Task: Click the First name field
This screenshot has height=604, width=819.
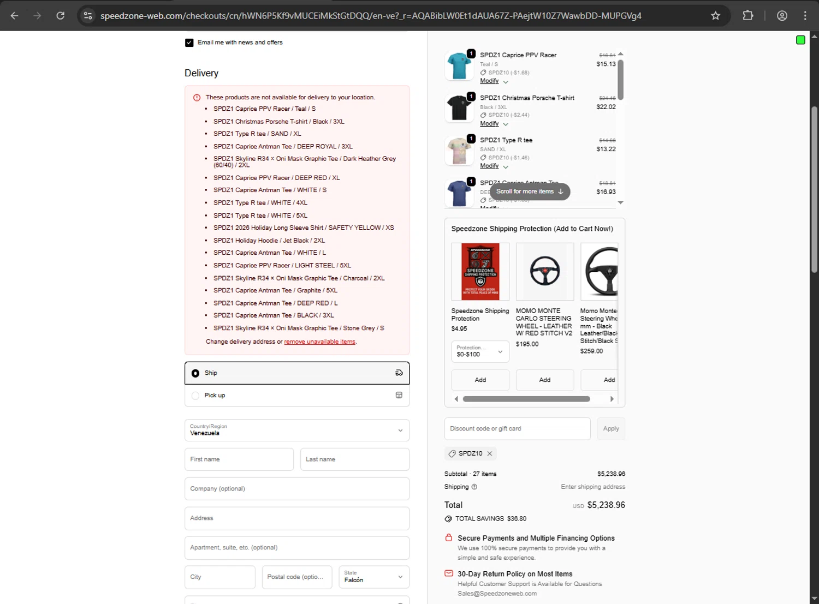Action: click(239, 459)
